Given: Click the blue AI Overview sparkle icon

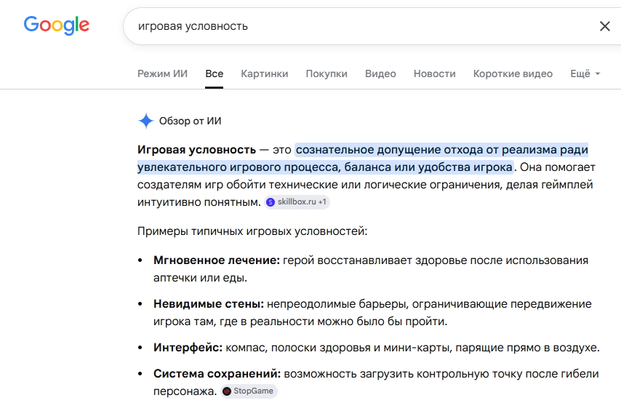Looking at the screenshot, I should point(145,121).
